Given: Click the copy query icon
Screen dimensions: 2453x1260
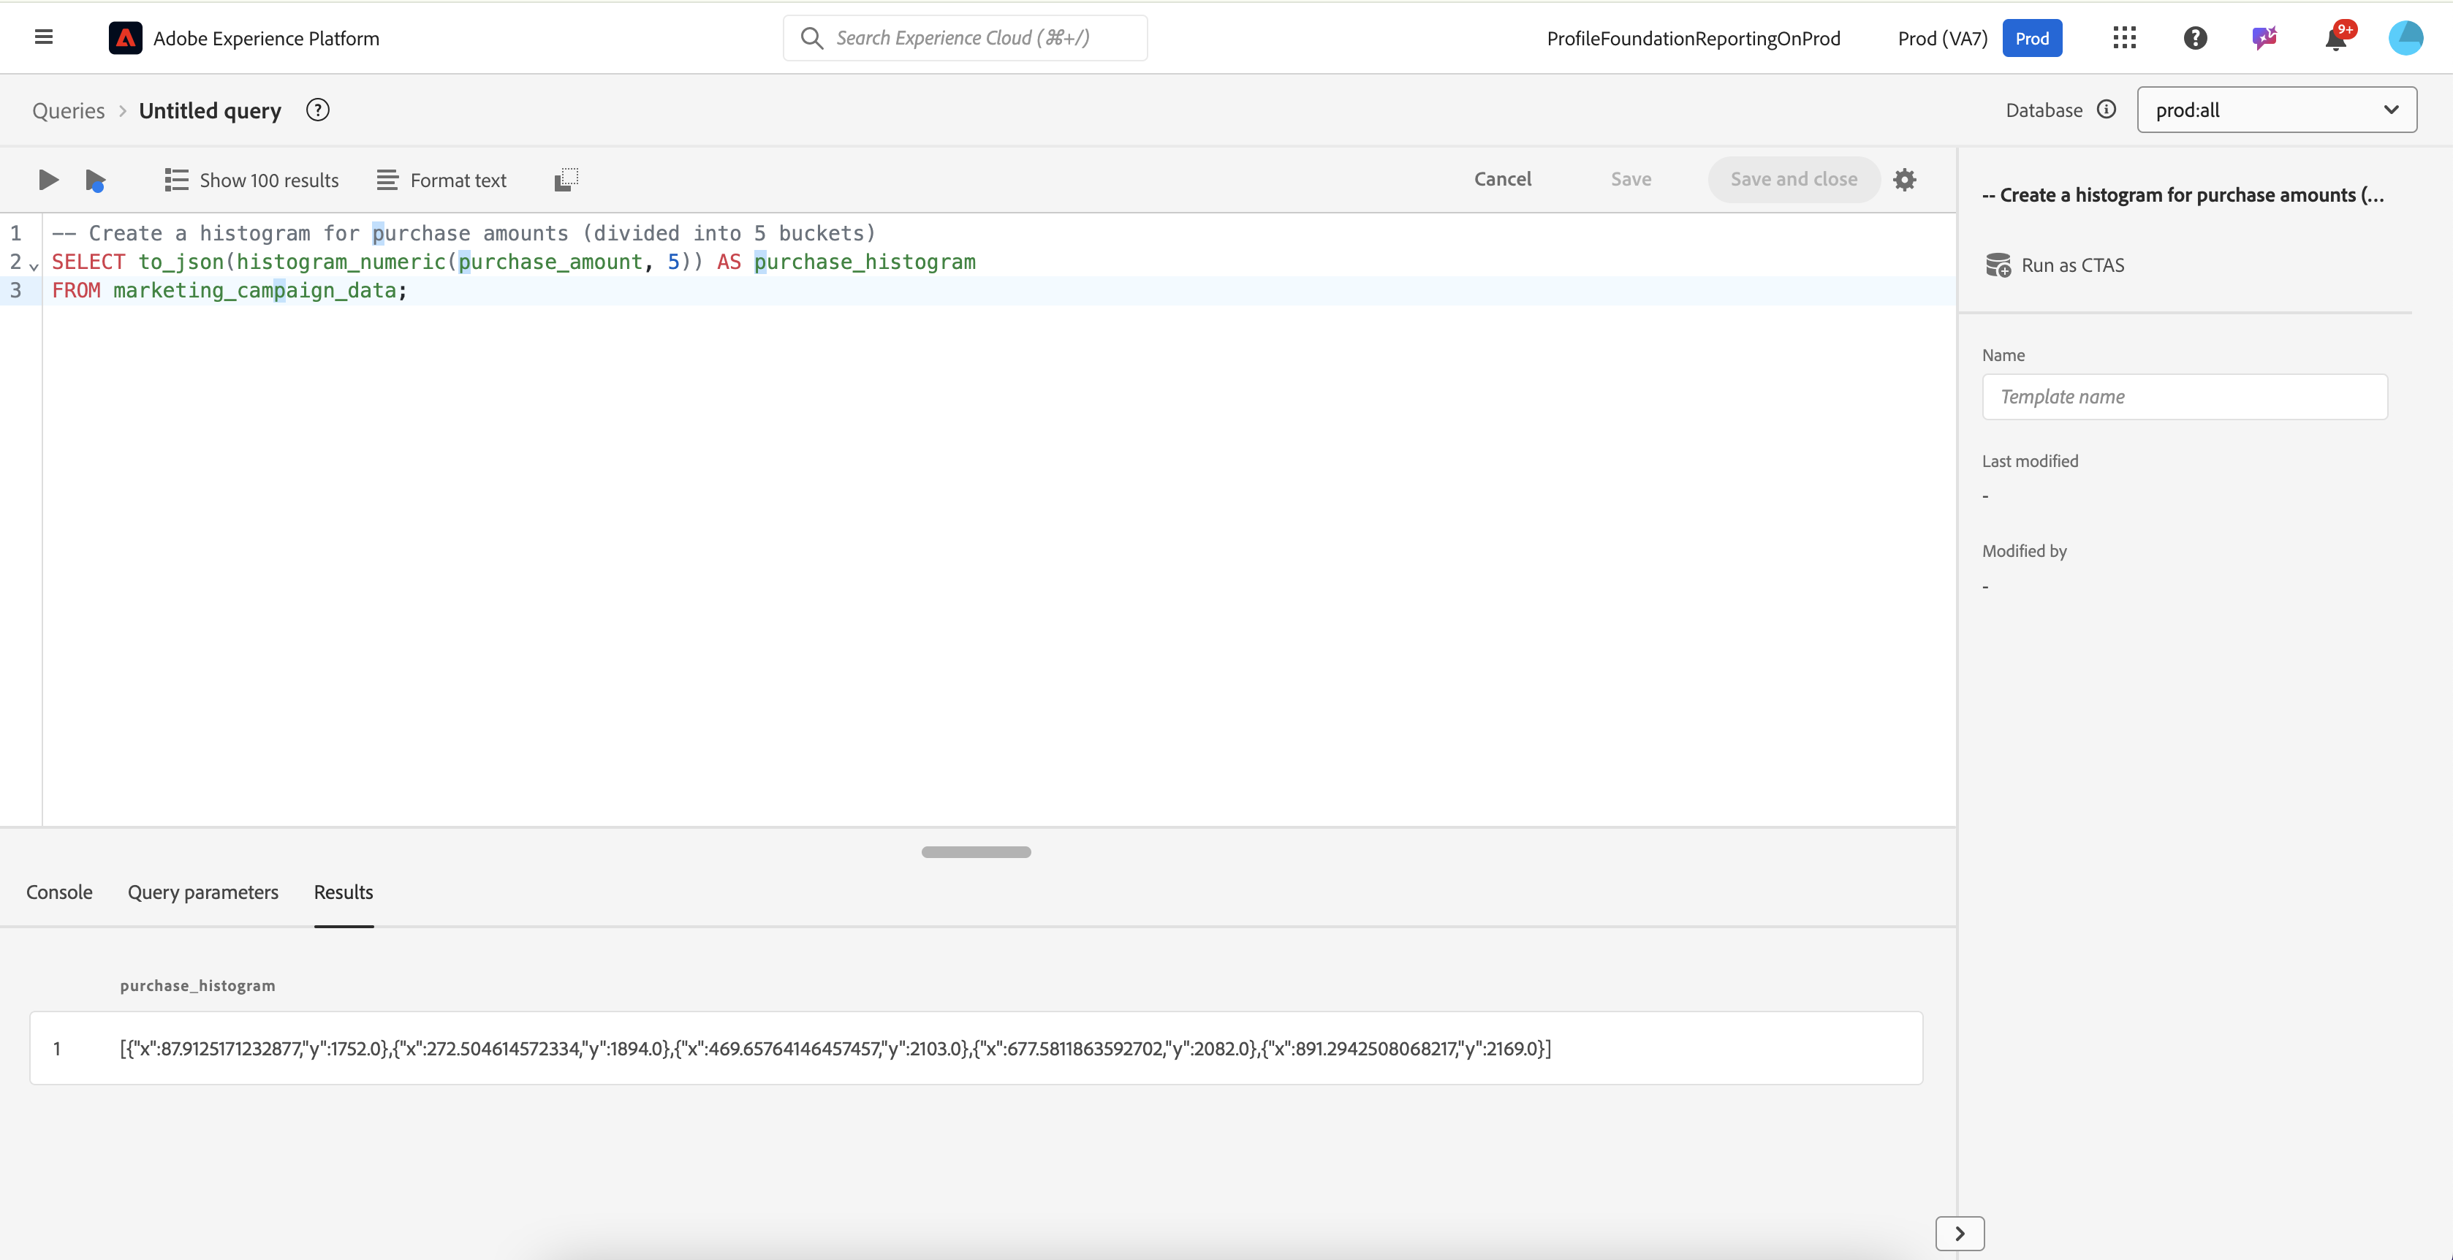Looking at the screenshot, I should click(x=566, y=179).
